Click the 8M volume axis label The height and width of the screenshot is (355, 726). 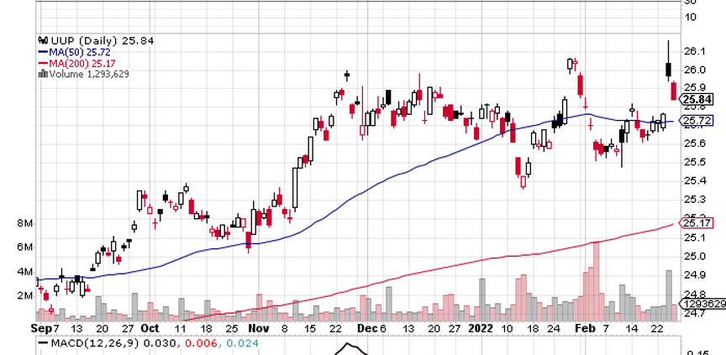pos(24,224)
